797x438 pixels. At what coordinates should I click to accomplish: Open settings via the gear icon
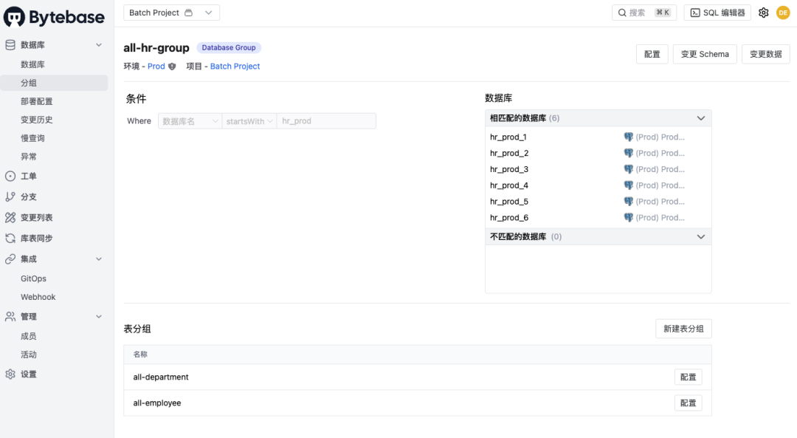click(x=764, y=13)
